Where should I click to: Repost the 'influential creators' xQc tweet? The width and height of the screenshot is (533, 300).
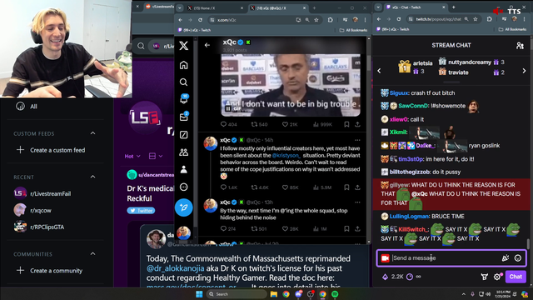click(x=254, y=187)
